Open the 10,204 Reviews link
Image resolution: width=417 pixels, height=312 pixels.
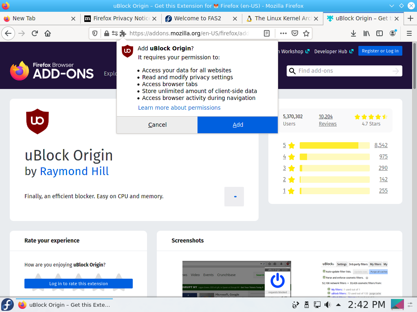pos(328,120)
